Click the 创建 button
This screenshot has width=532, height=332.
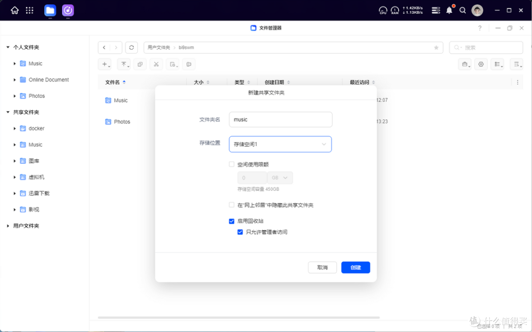(x=356, y=268)
